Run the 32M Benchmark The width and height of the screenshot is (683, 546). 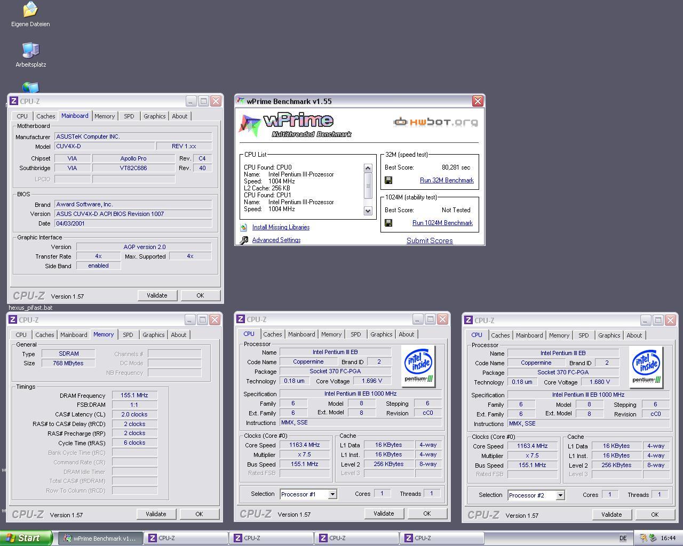pos(447,180)
